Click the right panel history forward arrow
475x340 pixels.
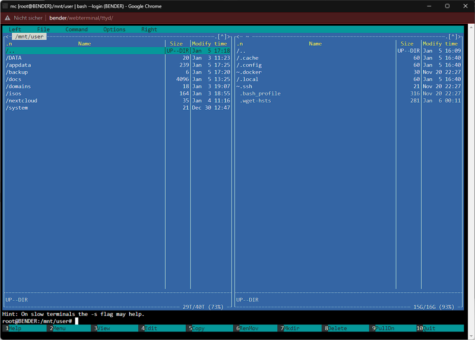click(x=459, y=37)
